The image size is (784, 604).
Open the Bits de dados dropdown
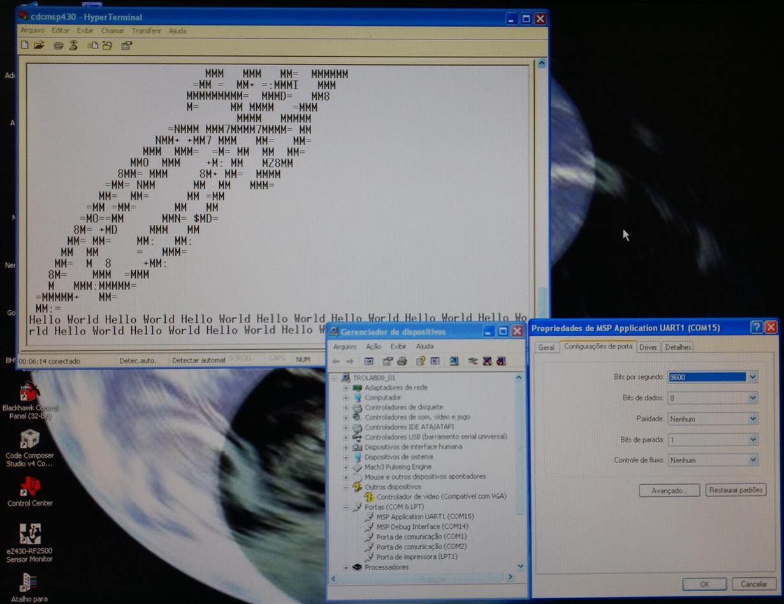pyautogui.click(x=753, y=398)
